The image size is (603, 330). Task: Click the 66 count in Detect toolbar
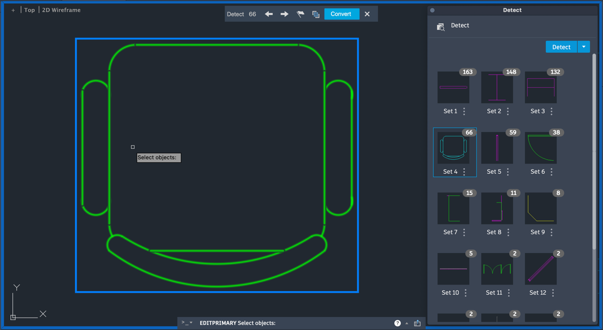252,14
